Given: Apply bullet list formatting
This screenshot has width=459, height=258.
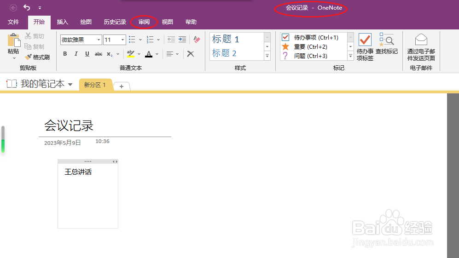Looking at the screenshot, I should tap(132, 40).
